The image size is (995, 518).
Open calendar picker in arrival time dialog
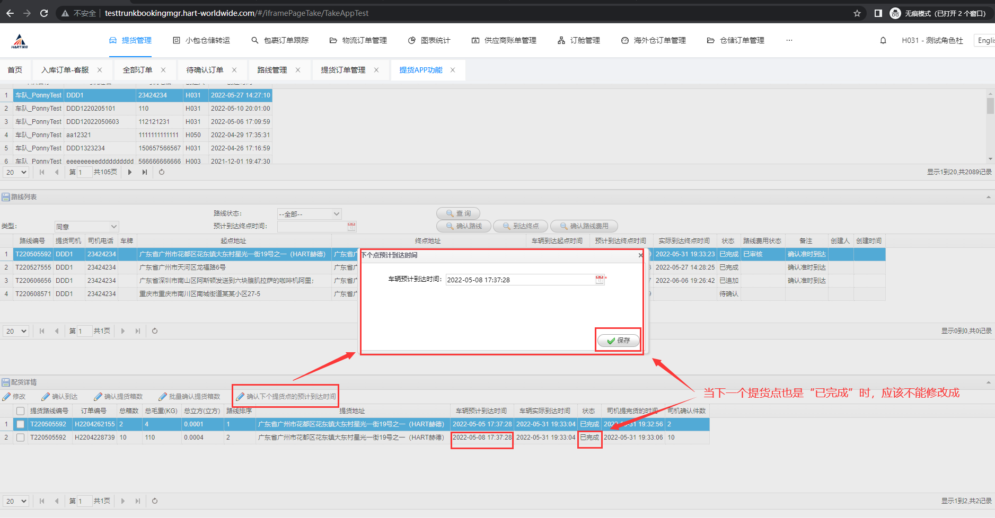599,280
